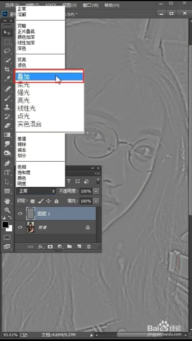This screenshot has width=192, height=341.
Task: Delete layer with trash icon
Action: 89,247
